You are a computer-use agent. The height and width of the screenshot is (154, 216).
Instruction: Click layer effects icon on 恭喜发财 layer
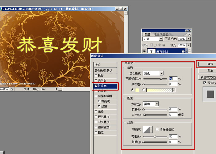pyautogui.click(x=183, y=51)
